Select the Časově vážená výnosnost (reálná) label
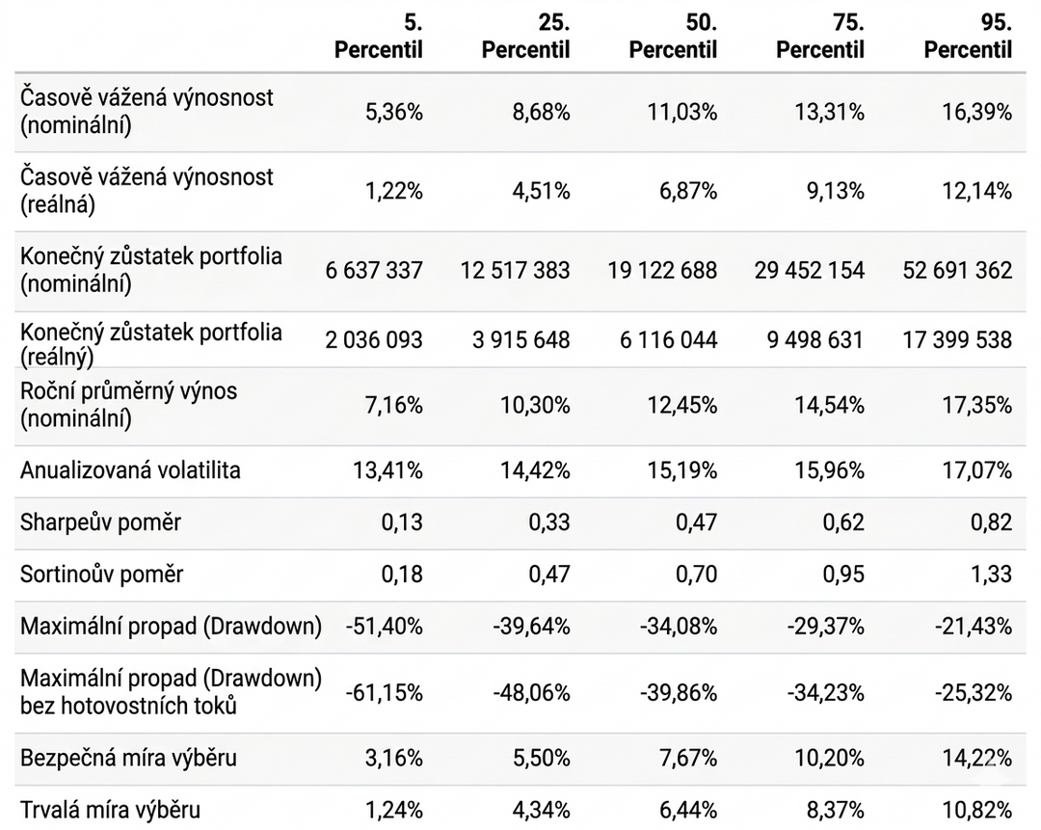The image size is (1041, 830). 147,190
